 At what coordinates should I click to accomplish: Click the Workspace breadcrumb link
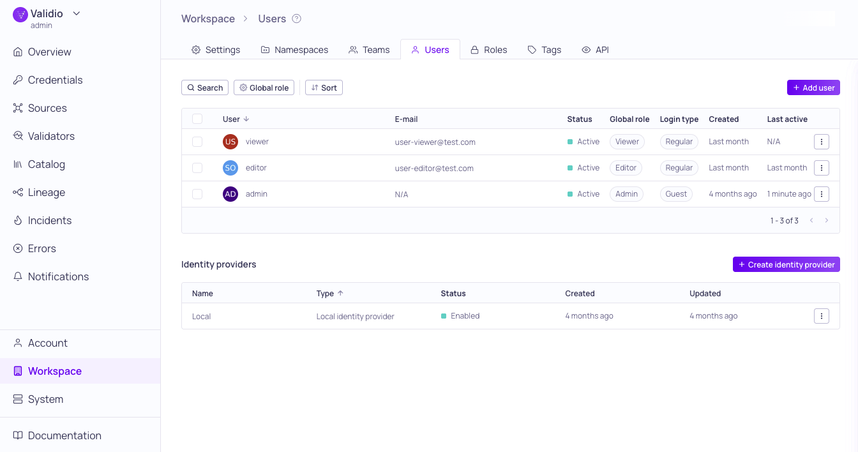pos(208,19)
